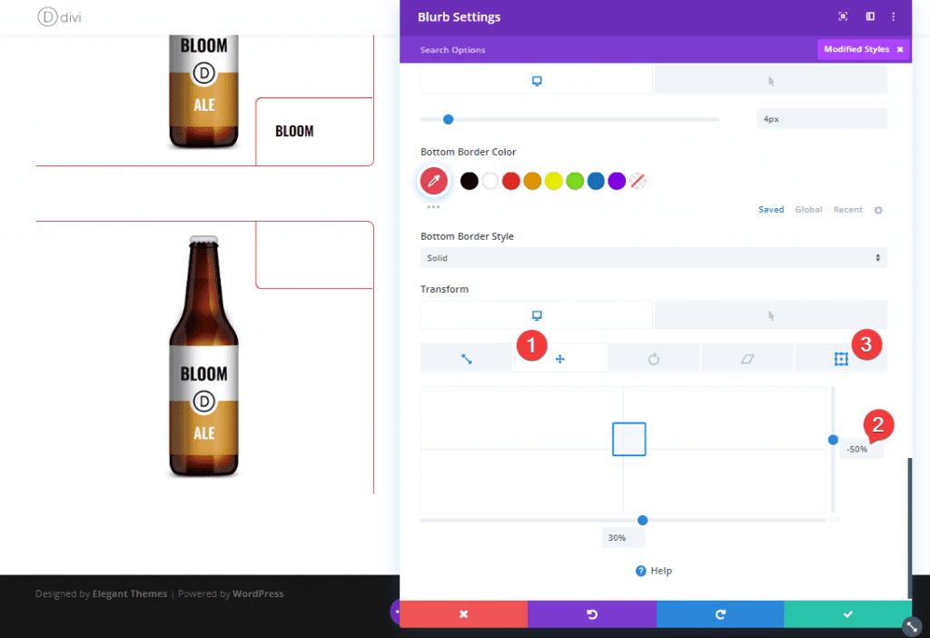Expand more colors three-dot icon
The width and height of the screenshot is (930, 638).
click(x=433, y=207)
